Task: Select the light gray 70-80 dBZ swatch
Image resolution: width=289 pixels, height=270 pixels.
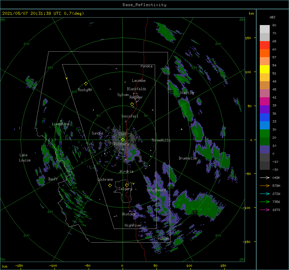Action: pos(265,29)
